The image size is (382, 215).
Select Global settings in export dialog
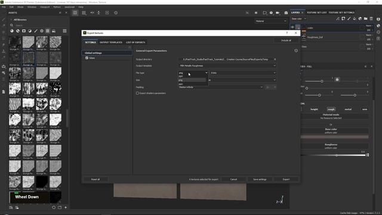point(107,53)
